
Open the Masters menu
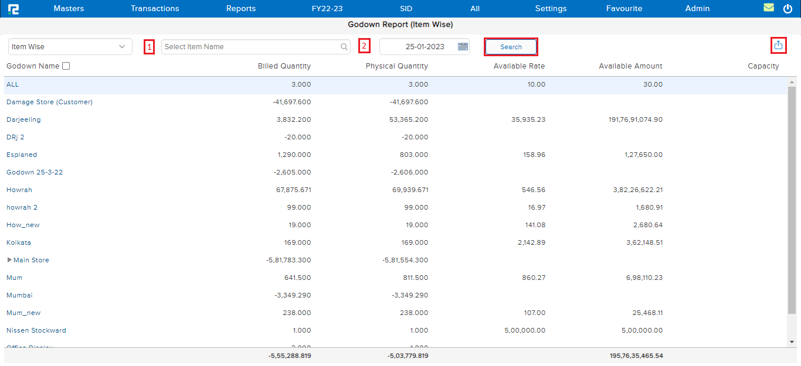click(x=69, y=9)
